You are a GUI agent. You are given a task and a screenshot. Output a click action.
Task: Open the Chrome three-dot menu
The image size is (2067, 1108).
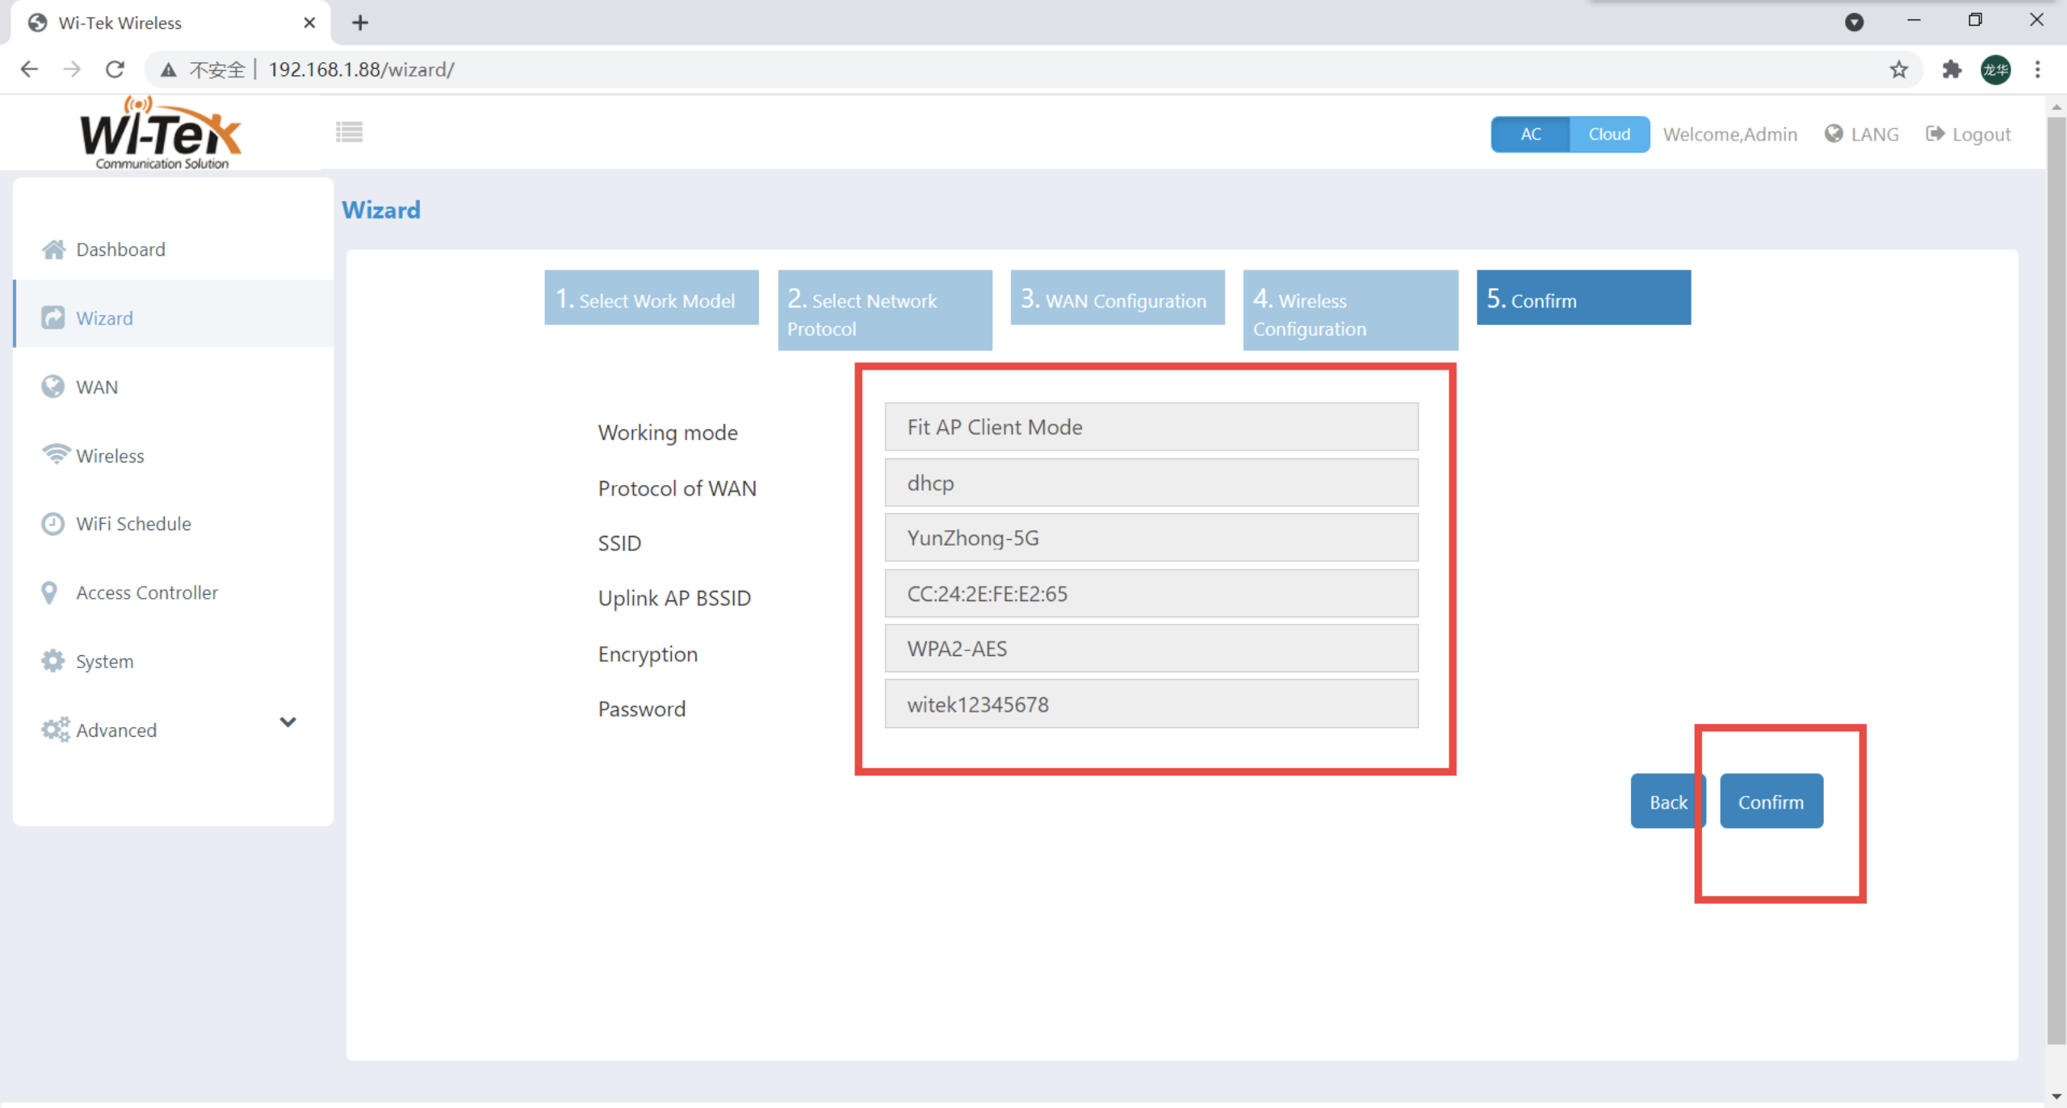[2037, 69]
